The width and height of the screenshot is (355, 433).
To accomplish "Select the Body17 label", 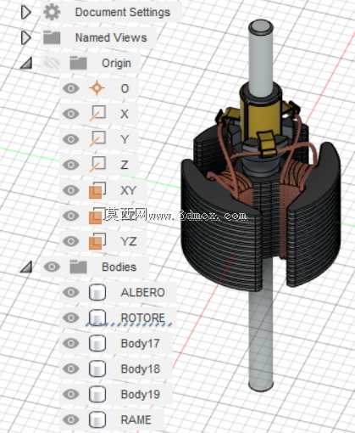I will pos(141,344).
